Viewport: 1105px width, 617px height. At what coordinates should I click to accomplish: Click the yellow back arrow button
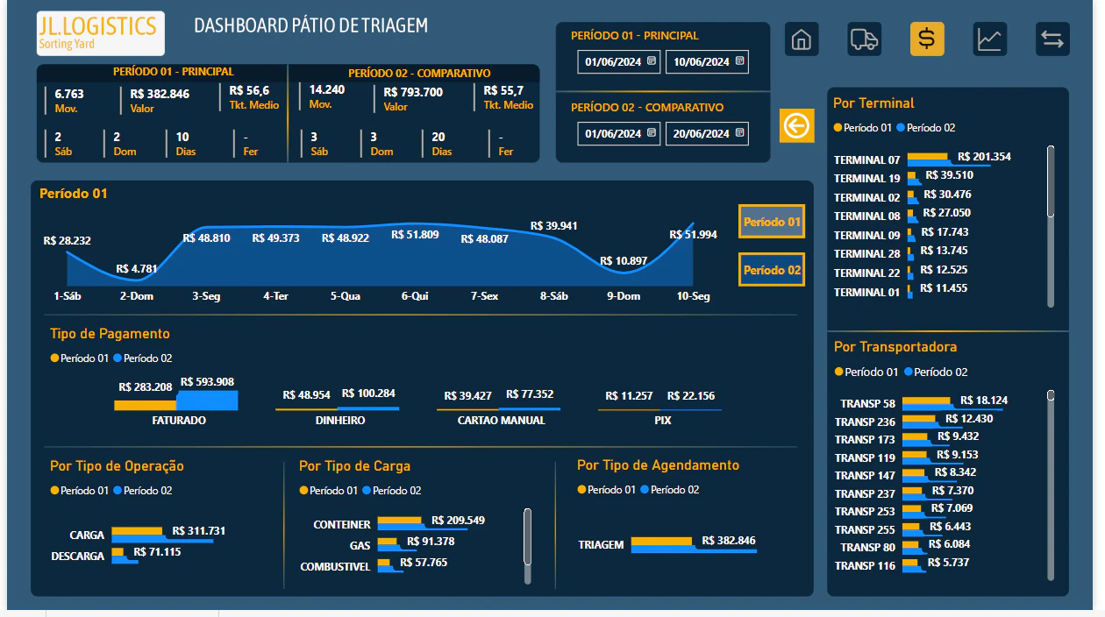point(797,126)
